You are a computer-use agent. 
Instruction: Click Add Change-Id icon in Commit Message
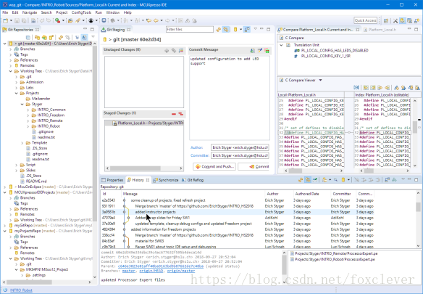pos(267,50)
